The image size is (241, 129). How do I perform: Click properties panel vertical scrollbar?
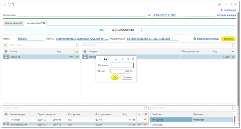[x=235, y=119]
